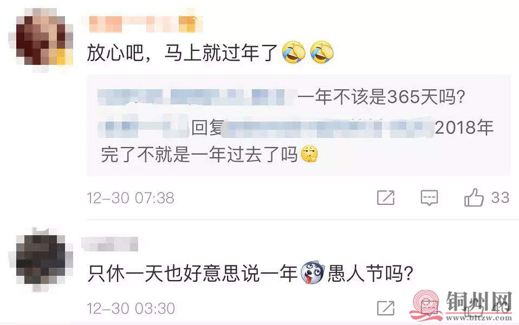519x325 pixels.
Task: Tap the doge emoji before 愚人节吗
Action: [312, 273]
